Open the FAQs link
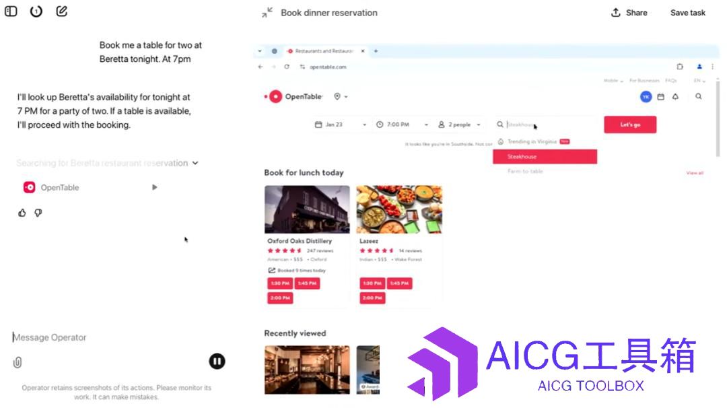 tap(671, 81)
